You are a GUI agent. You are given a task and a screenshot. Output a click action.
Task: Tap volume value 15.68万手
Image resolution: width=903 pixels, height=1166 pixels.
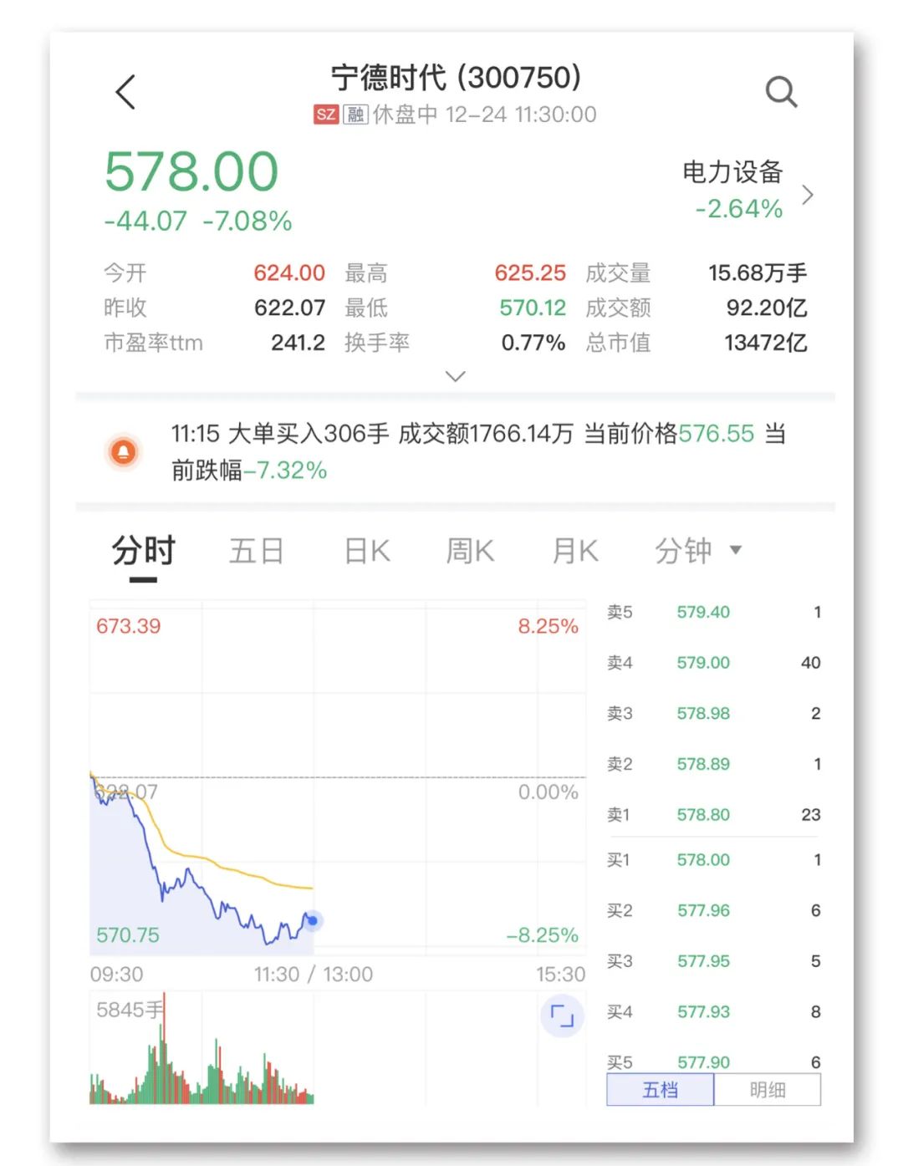coord(758,273)
